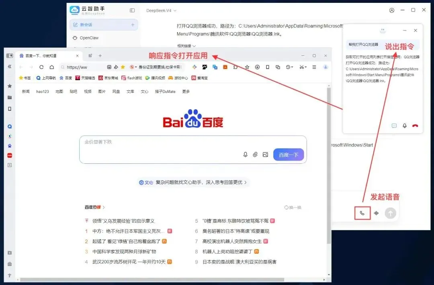Click the microphone icon in Baidu search

[x=245, y=155]
